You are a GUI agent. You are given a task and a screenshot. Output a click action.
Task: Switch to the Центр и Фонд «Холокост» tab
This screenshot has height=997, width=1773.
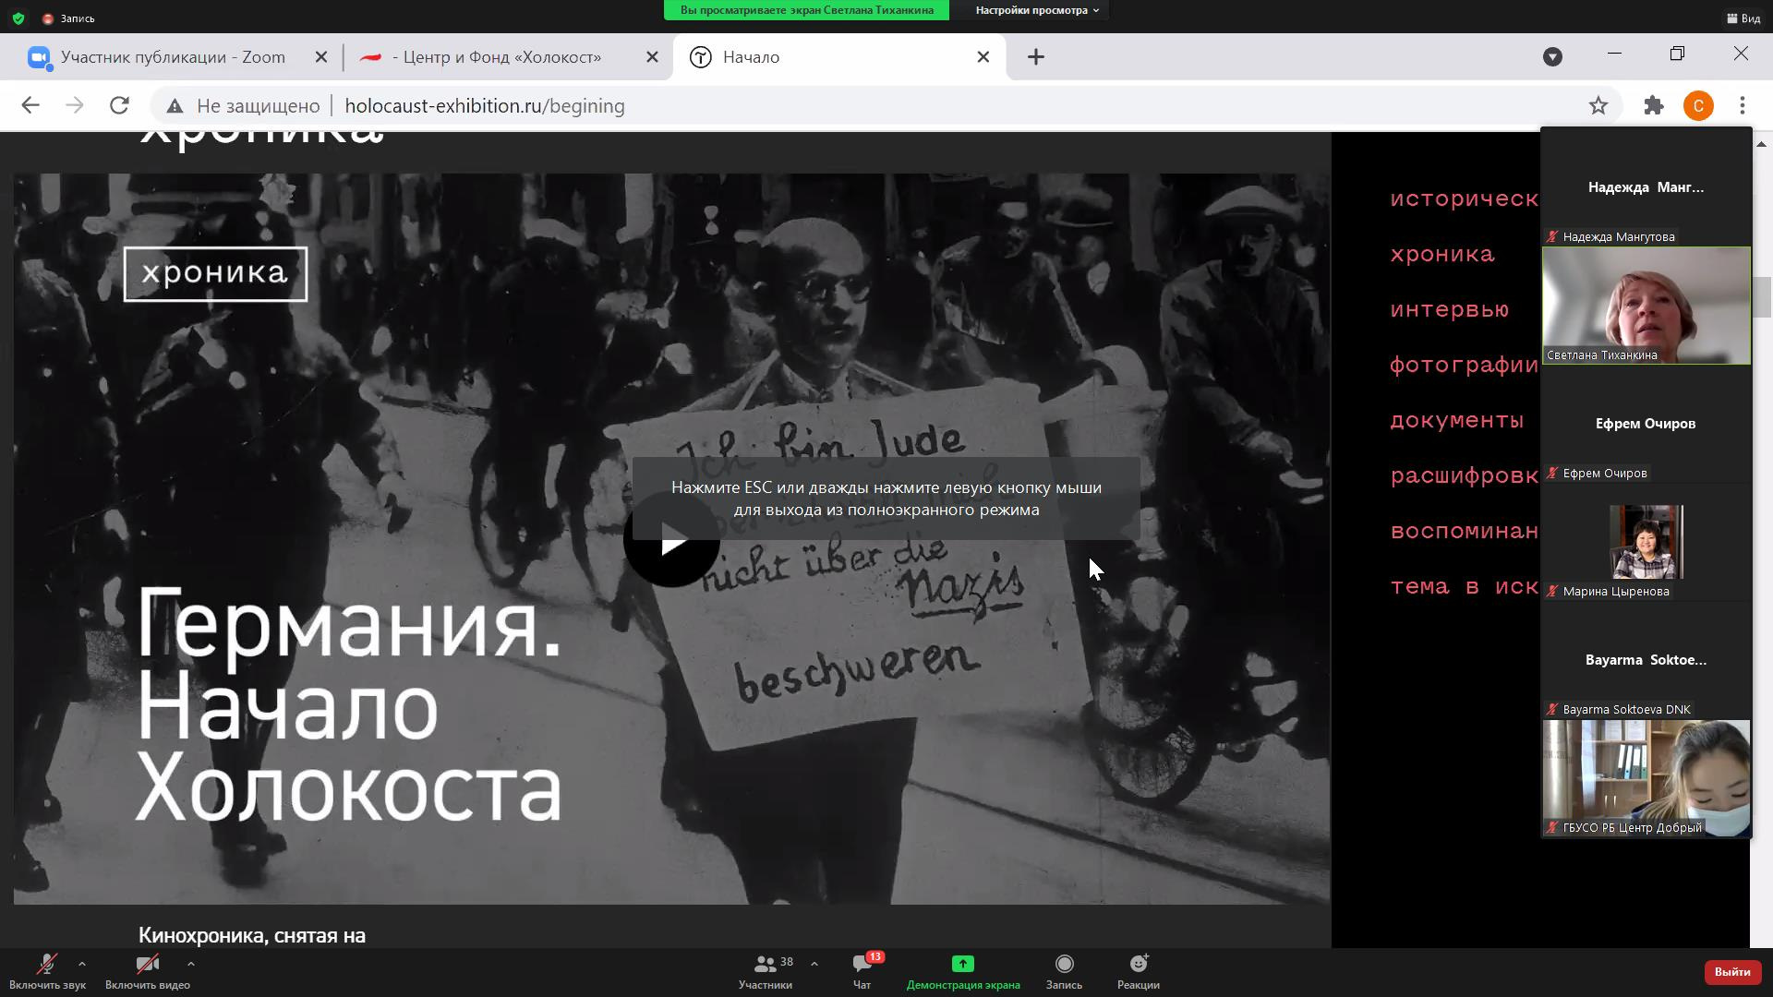tap(496, 57)
